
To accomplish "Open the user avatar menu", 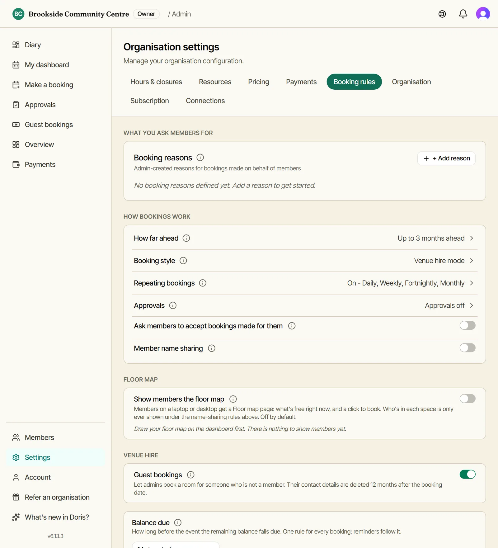I will pos(483,14).
